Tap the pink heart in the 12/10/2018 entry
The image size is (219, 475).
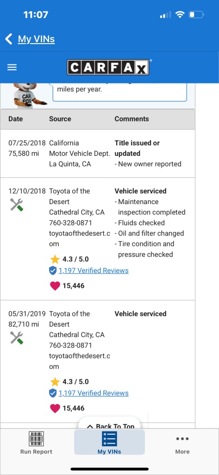[x=55, y=286]
